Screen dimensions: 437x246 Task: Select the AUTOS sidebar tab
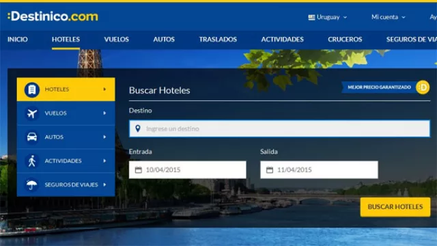(x=66, y=137)
